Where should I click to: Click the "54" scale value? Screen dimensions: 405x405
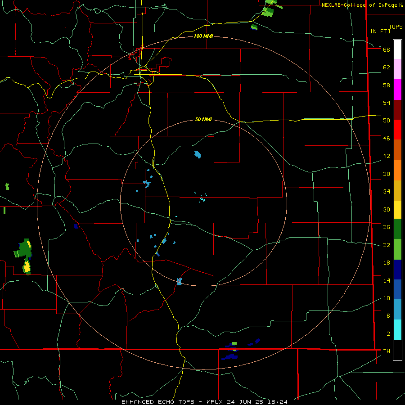387,103
